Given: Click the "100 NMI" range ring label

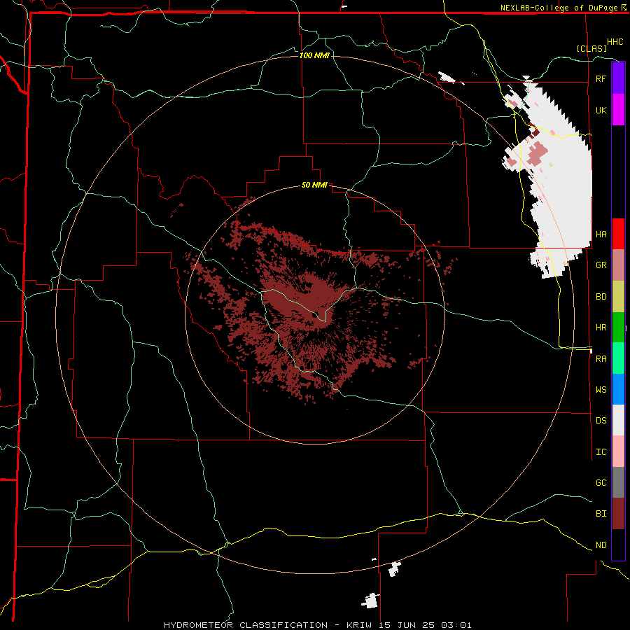Looking at the screenshot, I should pos(314,55).
